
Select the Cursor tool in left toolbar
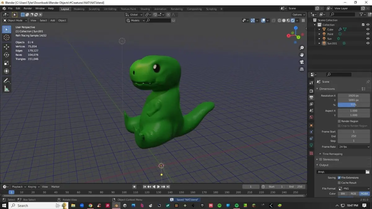pyautogui.click(x=7, y=37)
